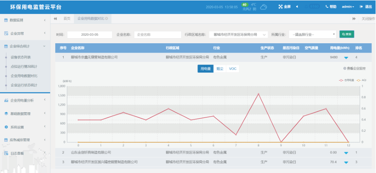Click the 系统设置 gear icon in sidebar
Screen dimensions: 376x173
point(6,127)
